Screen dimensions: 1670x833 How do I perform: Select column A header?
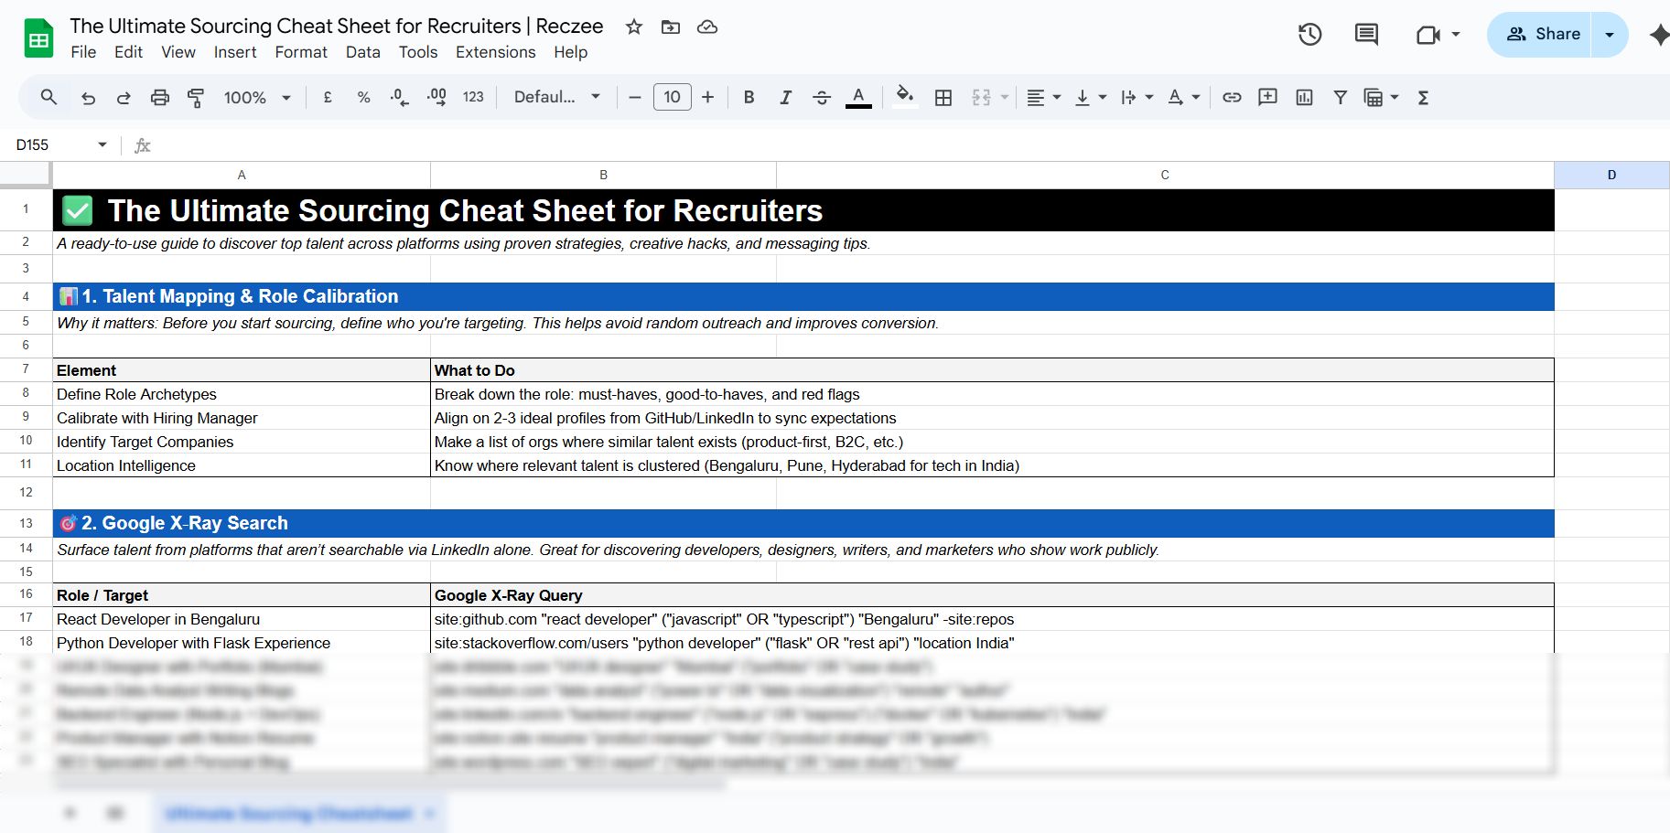(242, 175)
